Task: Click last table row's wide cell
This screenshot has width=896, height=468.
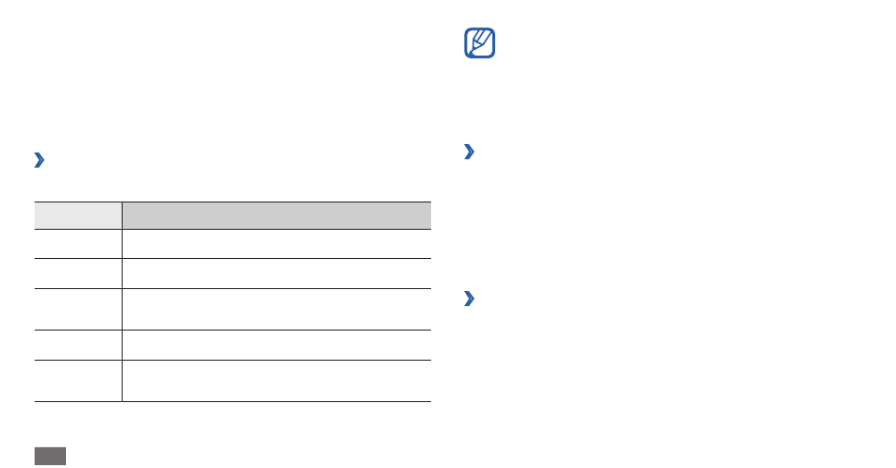Action: pos(276,380)
